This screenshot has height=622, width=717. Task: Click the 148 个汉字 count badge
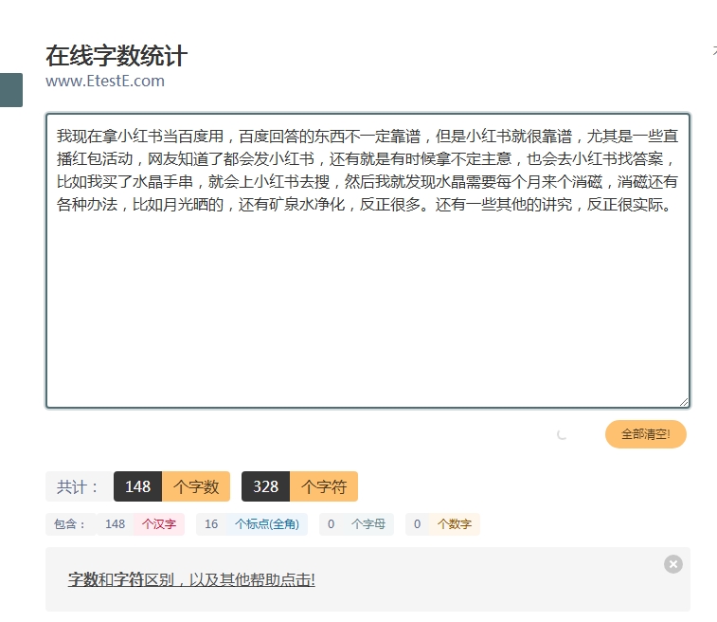coord(140,524)
